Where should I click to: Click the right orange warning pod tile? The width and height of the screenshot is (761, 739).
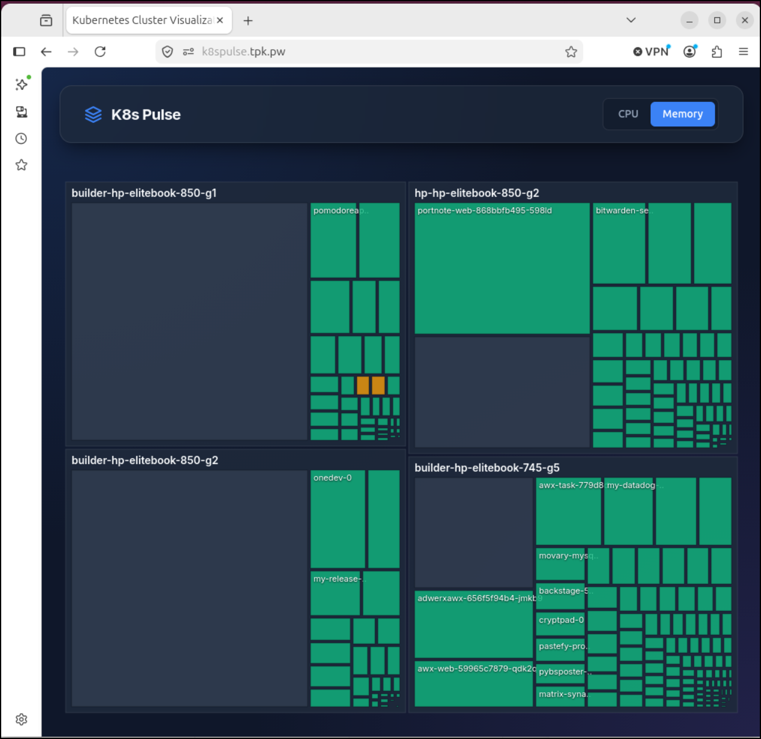pyautogui.click(x=378, y=385)
